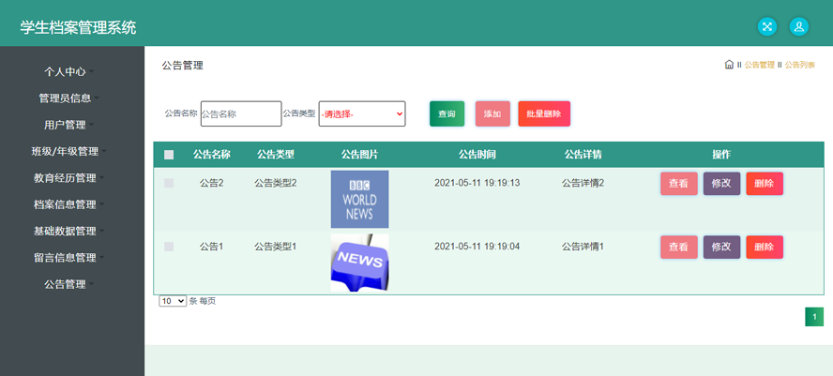The image size is (833, 376).
Task: Expand the 公告管理 sidebar menu
Action: click(x=69, y=284)
